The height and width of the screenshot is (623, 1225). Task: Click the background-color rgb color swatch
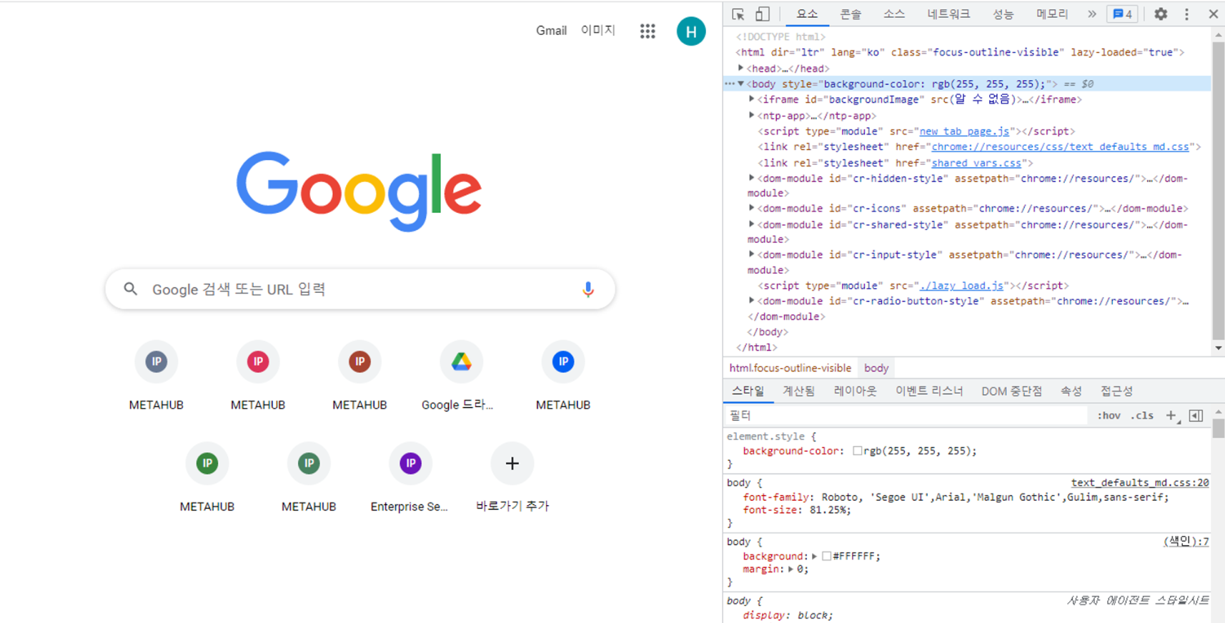[857, 451]
